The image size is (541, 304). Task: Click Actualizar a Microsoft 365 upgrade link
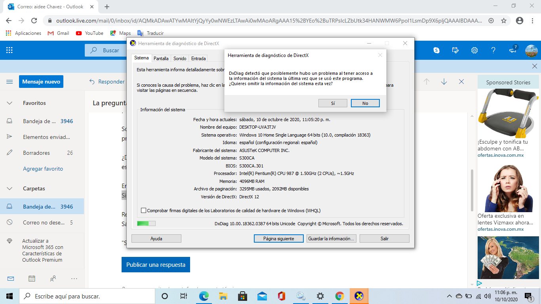pos(42,250)
